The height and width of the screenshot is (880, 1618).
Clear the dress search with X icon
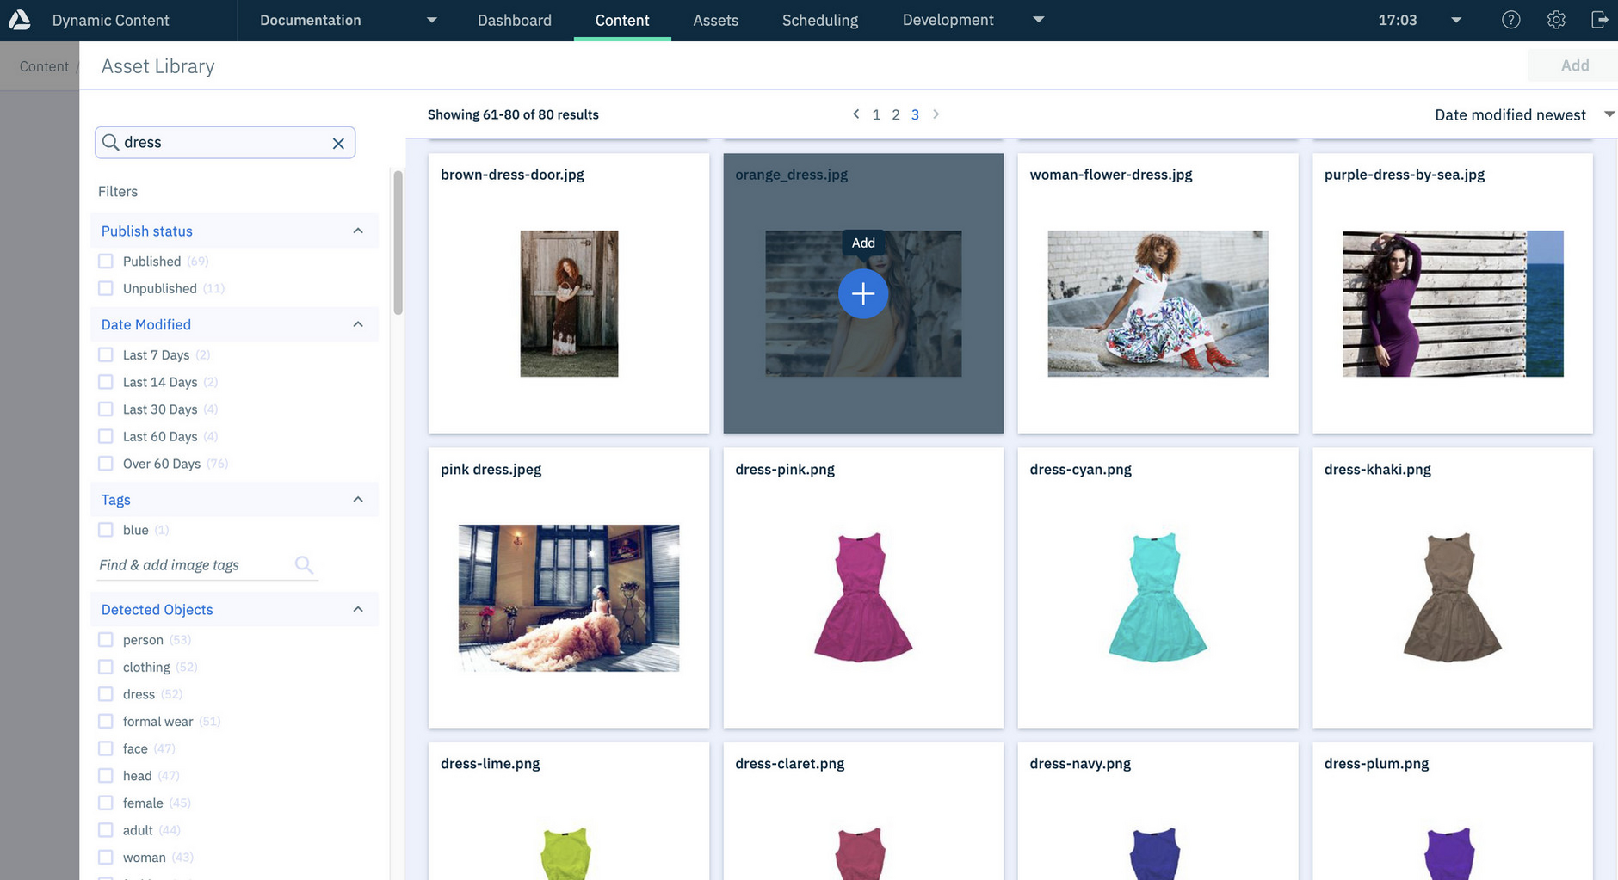[338, 143]
